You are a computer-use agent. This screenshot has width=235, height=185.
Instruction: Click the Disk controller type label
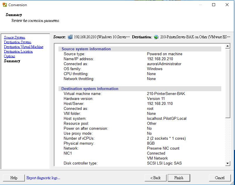tap(80, 163)
